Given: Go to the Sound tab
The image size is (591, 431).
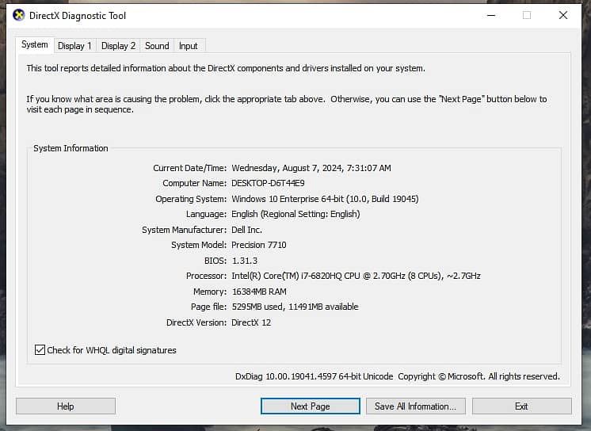Looking at the screenshot, I should (x=157, y=46).
